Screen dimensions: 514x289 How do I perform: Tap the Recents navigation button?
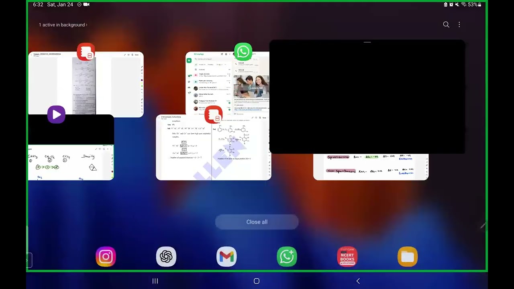pyautogui.click(x=155, y=281)
